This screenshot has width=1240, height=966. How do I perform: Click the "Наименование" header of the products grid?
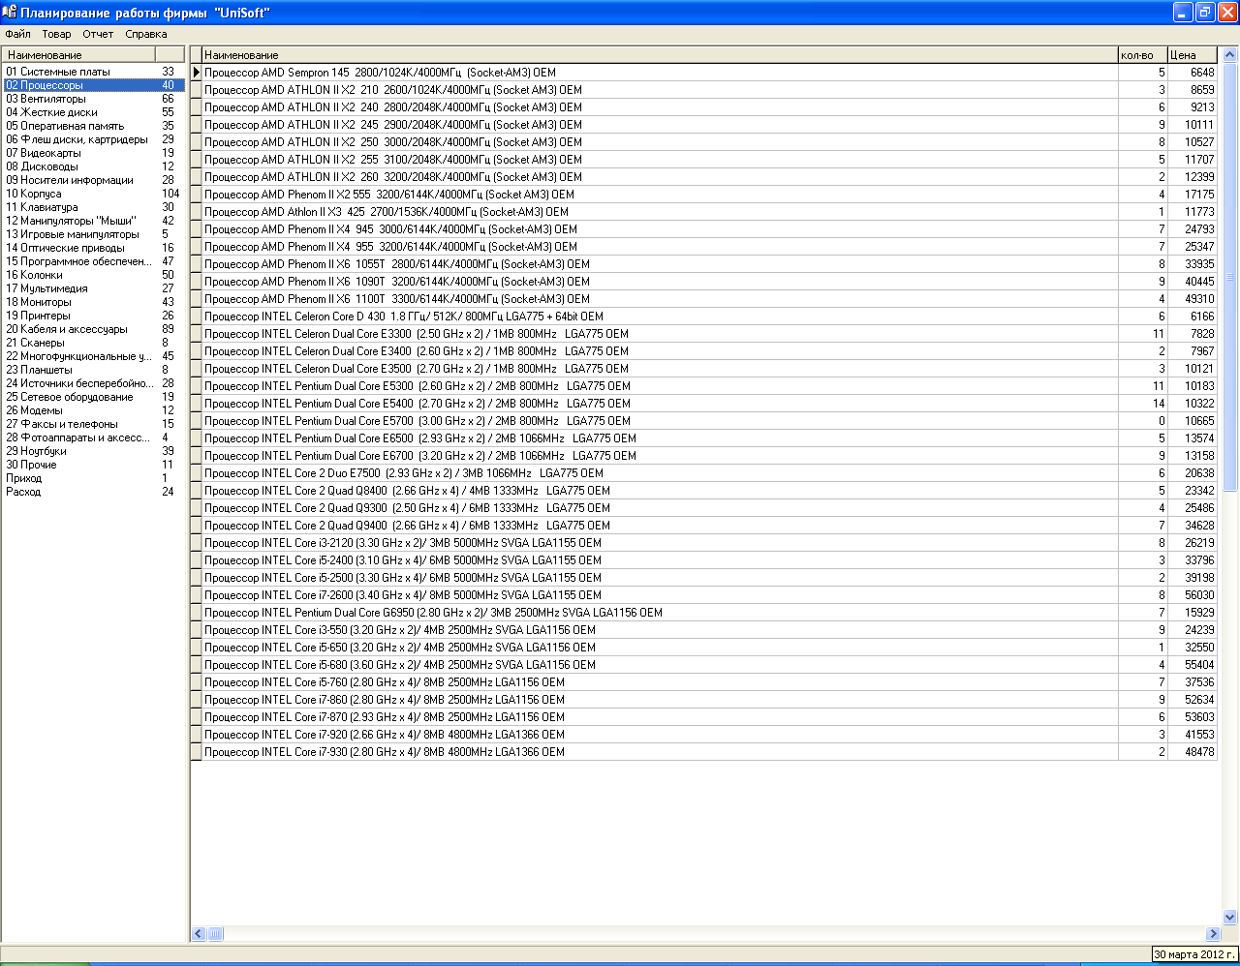[660, 55]
